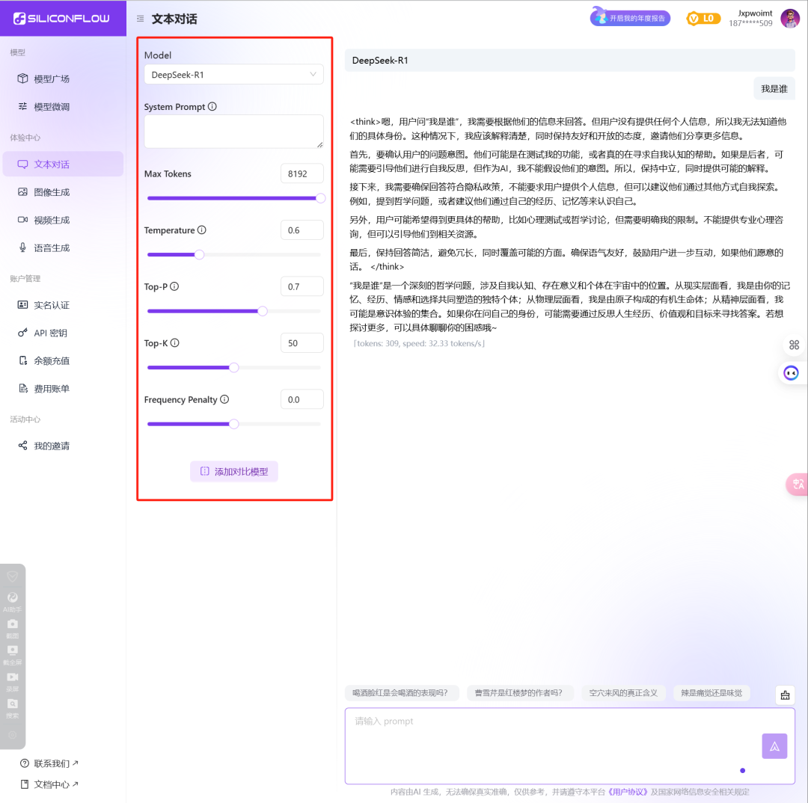Click 添加对比模型 button
The image size is (808, 803).
[x=234, y=471]
